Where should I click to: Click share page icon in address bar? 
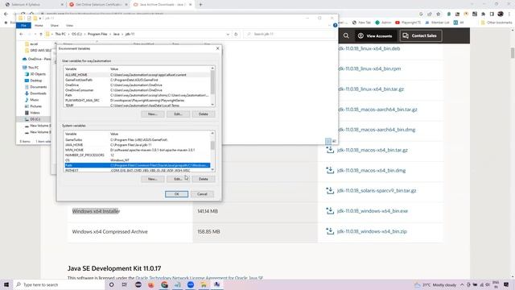click(x=430, y=14)
